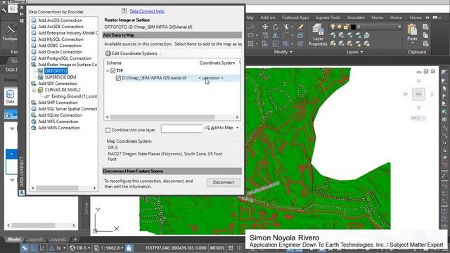This screenshot has width=450, height=253.
Task: Collapse the TIF schema tree node
Action: (108, 70)
